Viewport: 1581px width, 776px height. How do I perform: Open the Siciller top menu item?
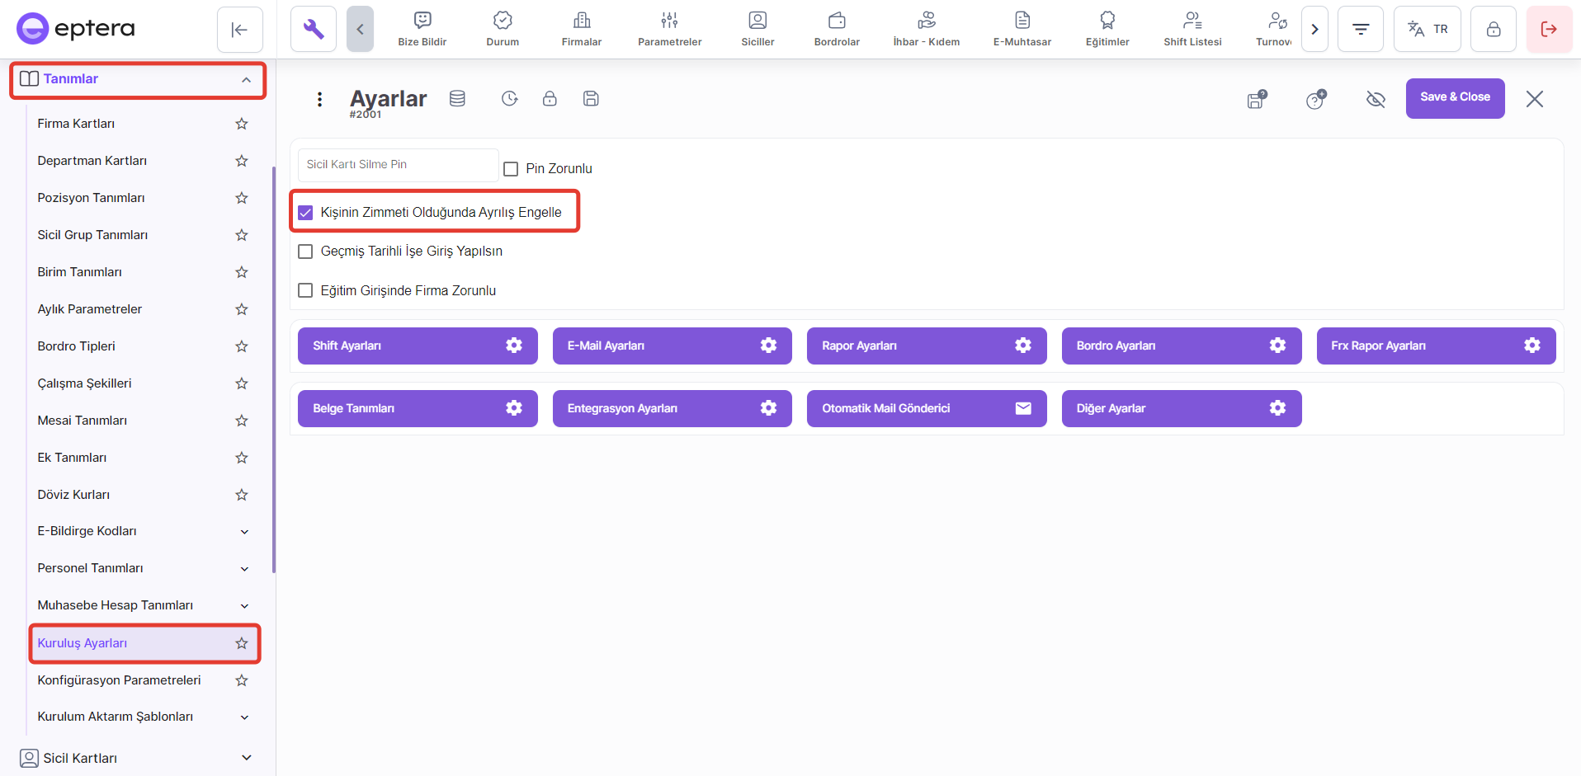click(757, 30)
